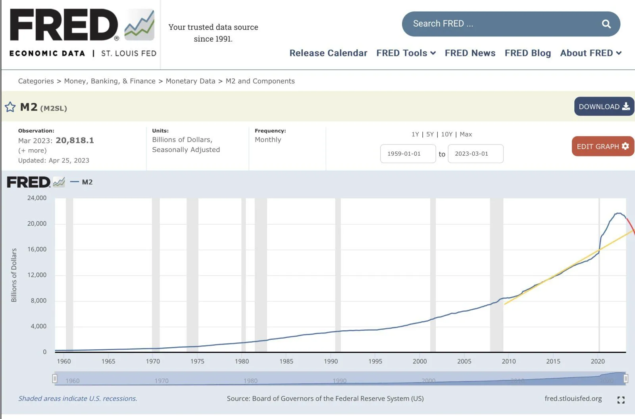Open fullscreen graph view icon
635x419 pixels.
(x=621, y=400)
